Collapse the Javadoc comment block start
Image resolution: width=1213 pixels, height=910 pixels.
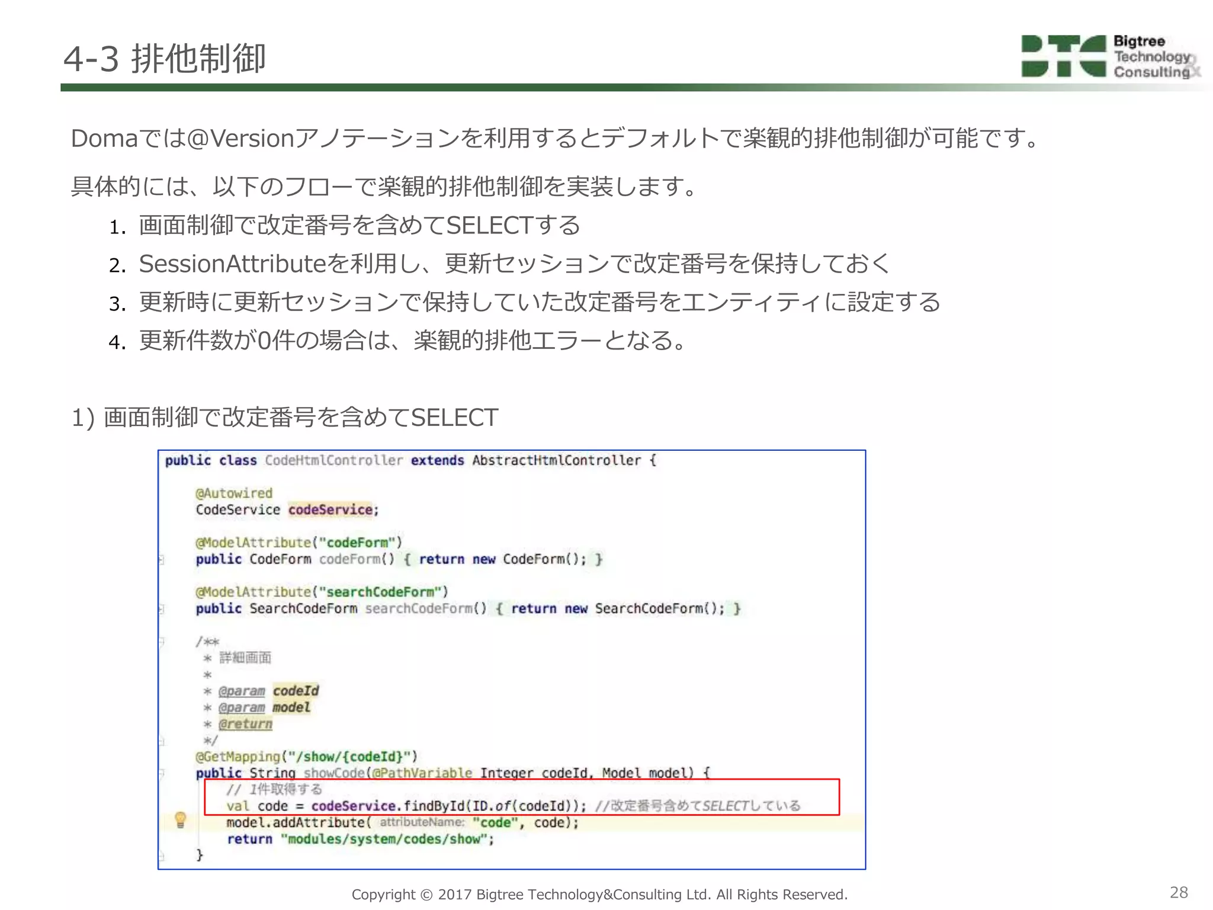tap(161, 642)
